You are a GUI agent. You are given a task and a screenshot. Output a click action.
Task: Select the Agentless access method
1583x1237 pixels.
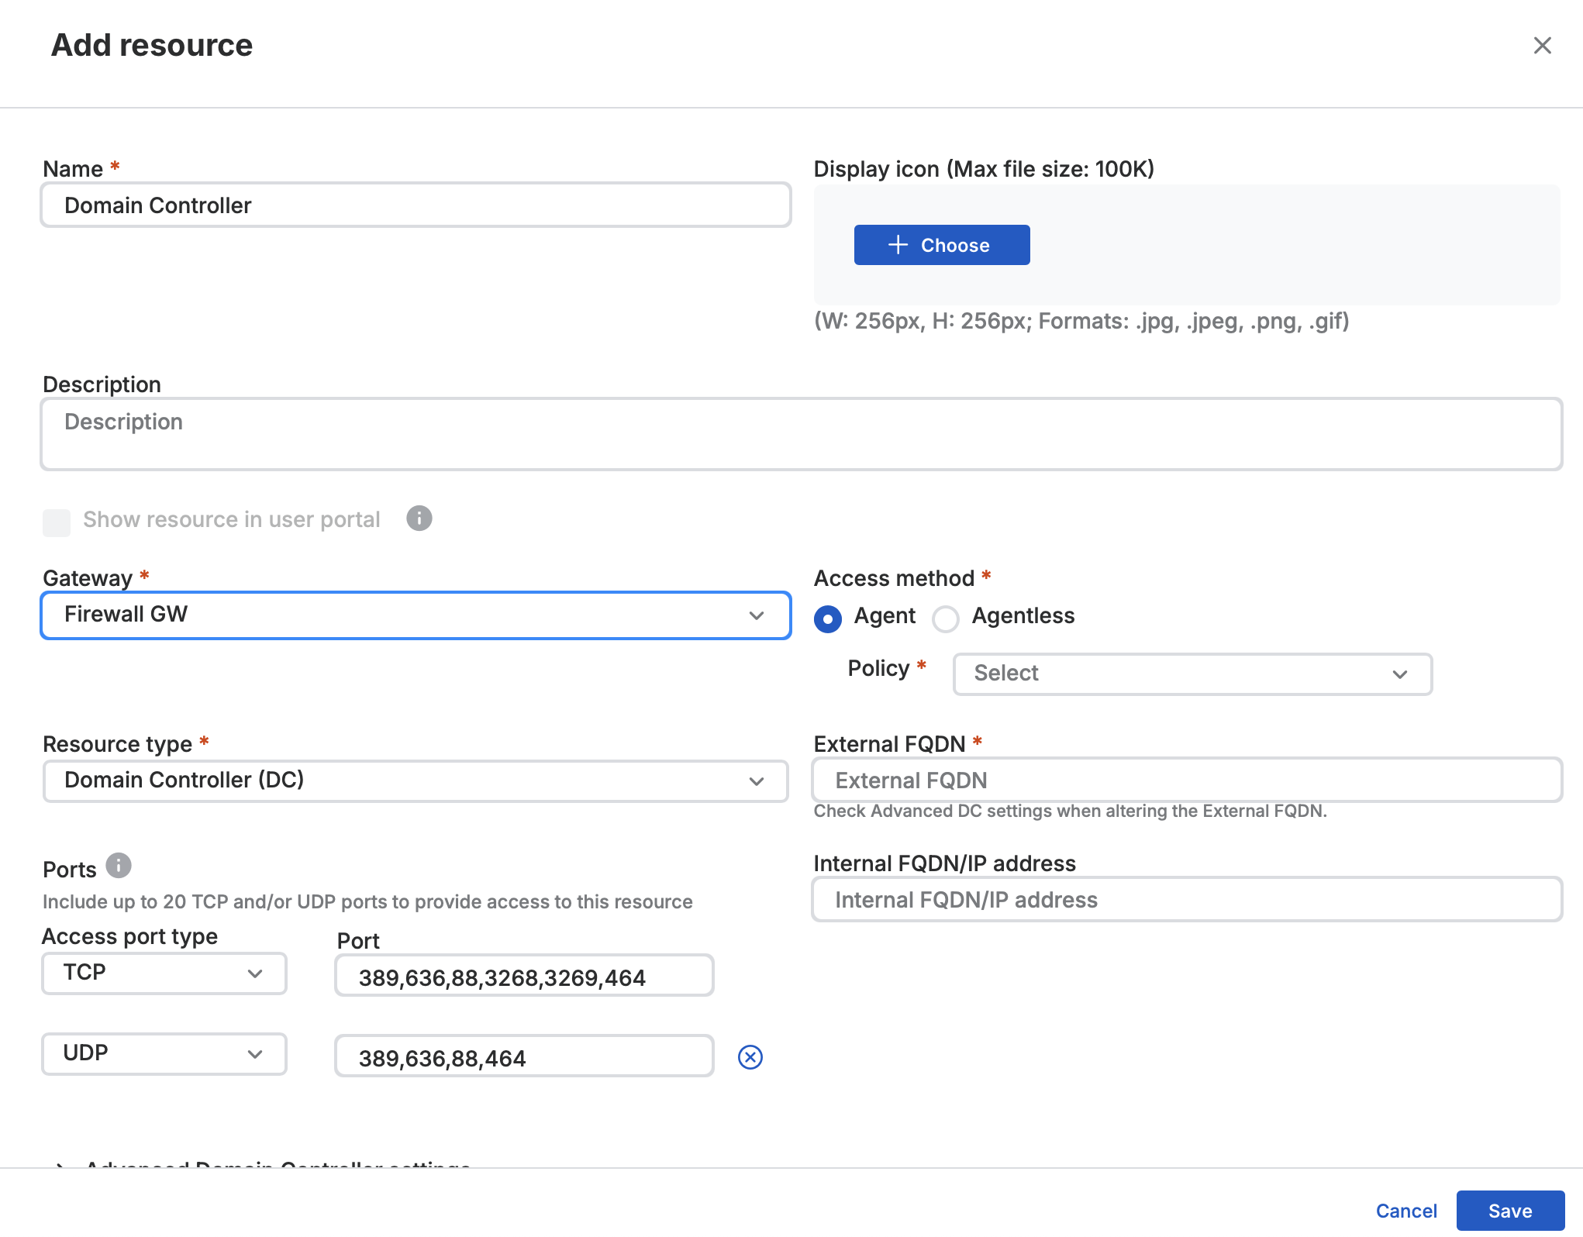click(946, 618)
